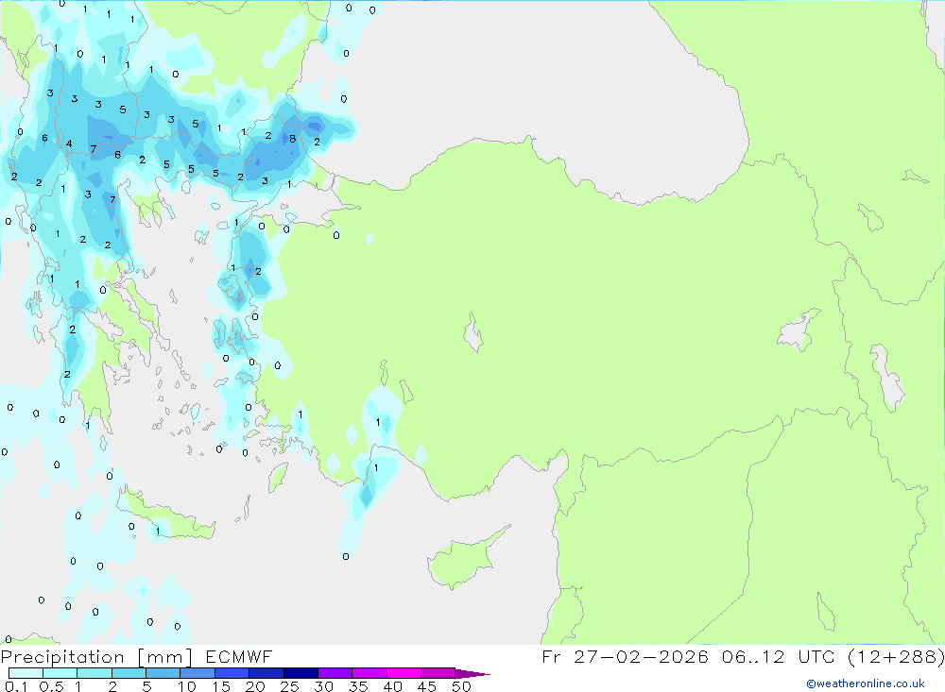Click the 2–5 mm legend color box
945x692 pixels.
tap(129, 673)
